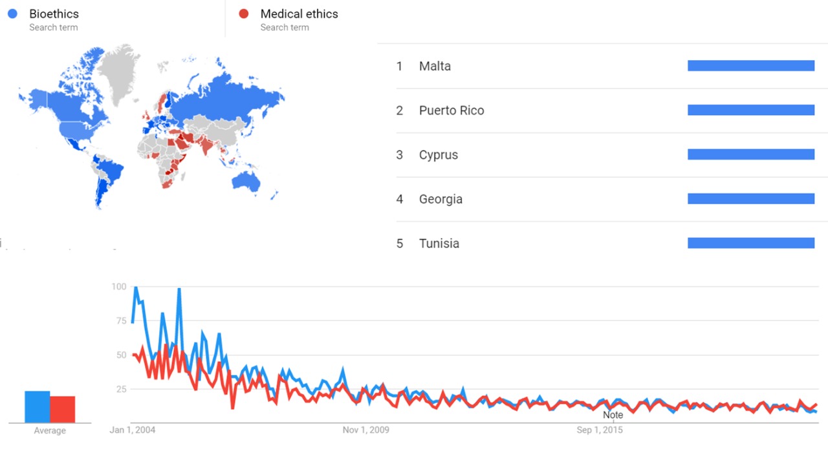The height and width of the screenshot is (451, 828).
Task: Click the Nov 1, 2009 axis label
Action: [365, 430]
